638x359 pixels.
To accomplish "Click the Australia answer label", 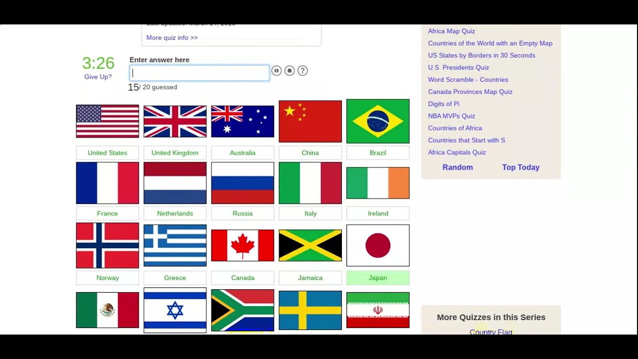I will [x=243, y=153].
